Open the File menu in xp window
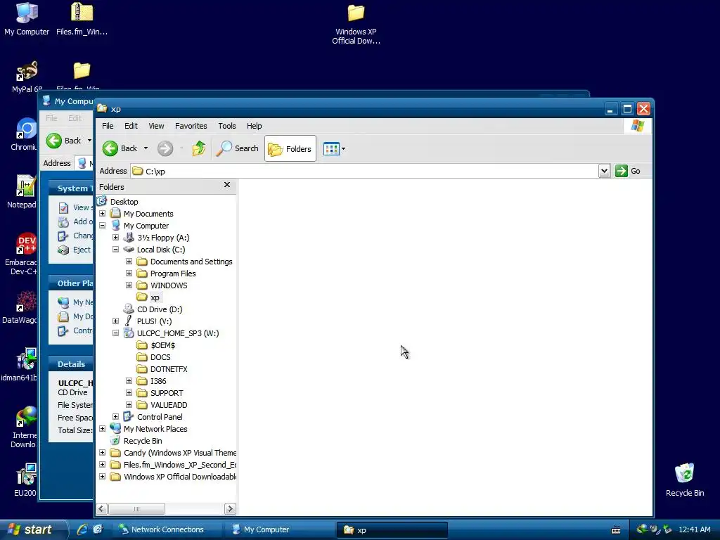 [x=108, y=126]
